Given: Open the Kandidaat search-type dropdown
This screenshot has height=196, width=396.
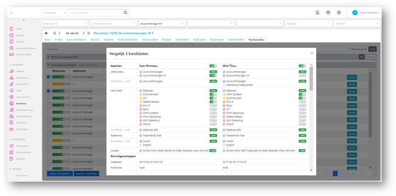Looking at the screenshot, I should click(55, 13).
